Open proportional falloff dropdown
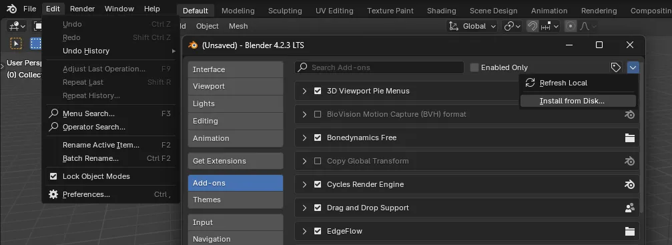 point(588,26)
